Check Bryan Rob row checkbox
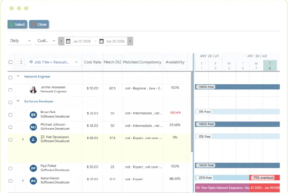The height and width of the screenshot is (193, 288). click(x=10, y=115)
